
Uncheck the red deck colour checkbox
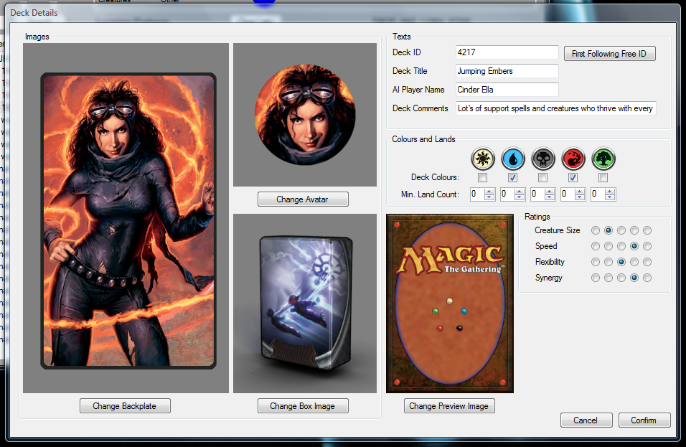573,177
